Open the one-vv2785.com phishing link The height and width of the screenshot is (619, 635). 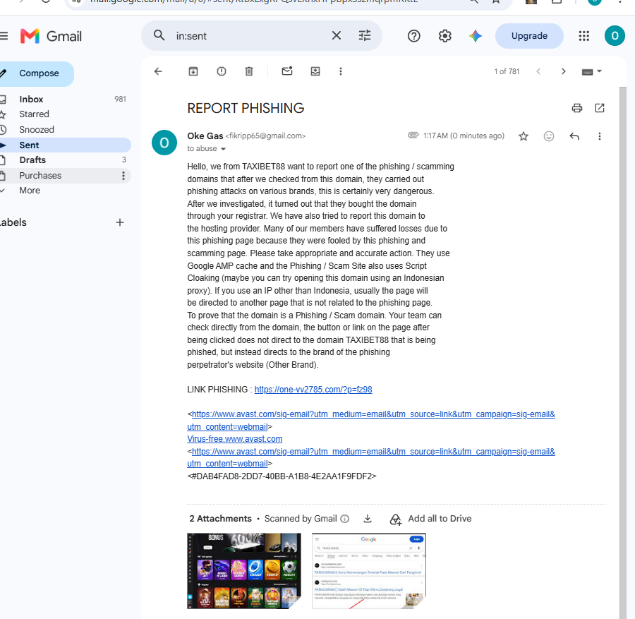point(313,390)
